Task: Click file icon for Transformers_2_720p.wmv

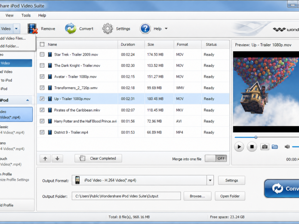Action: coord(50,88)
